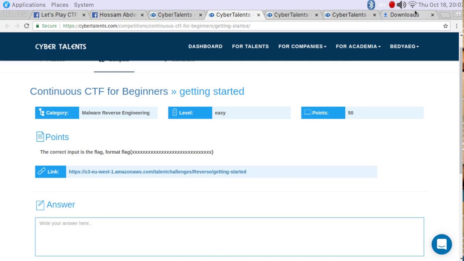Screen dimensions: 464x261
Task: Switch to the Downloads tab
Action: point(405,15)
